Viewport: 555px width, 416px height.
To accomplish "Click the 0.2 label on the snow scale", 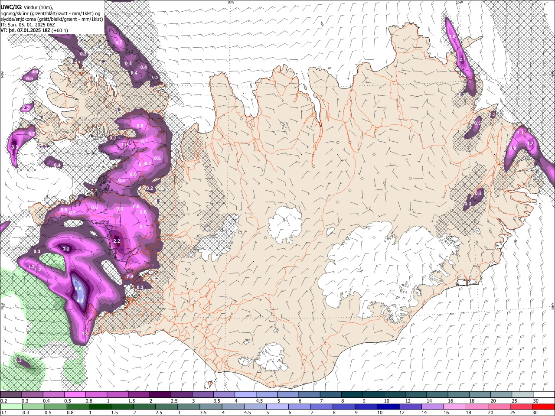I will [3, 401].
